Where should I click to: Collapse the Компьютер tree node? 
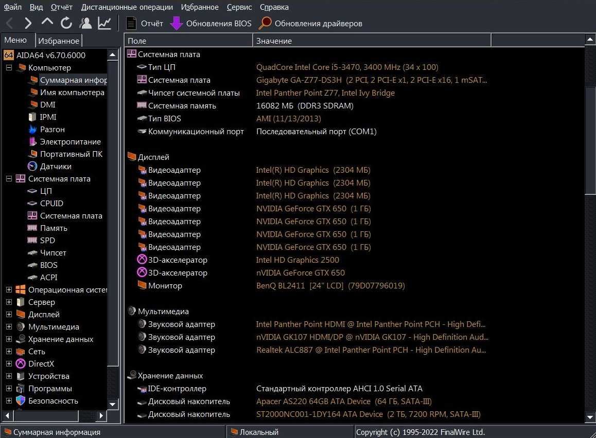click(9, 67)
